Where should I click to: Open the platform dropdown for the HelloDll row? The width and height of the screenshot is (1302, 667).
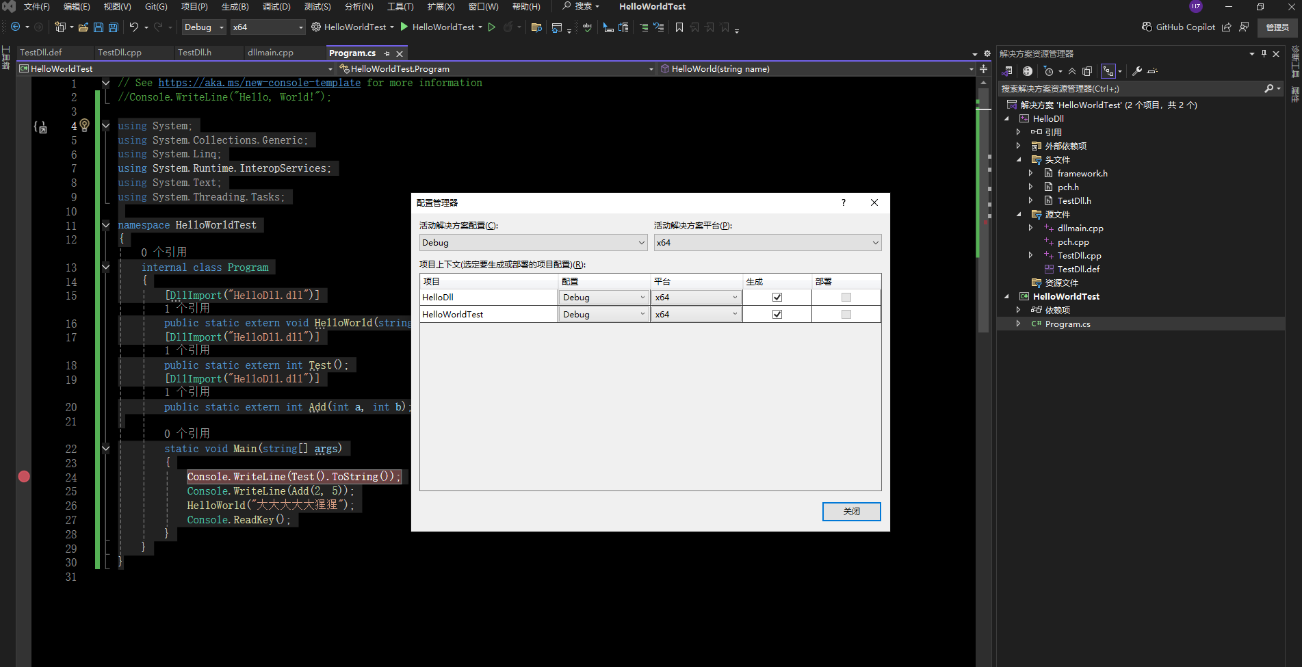point(696,298)
